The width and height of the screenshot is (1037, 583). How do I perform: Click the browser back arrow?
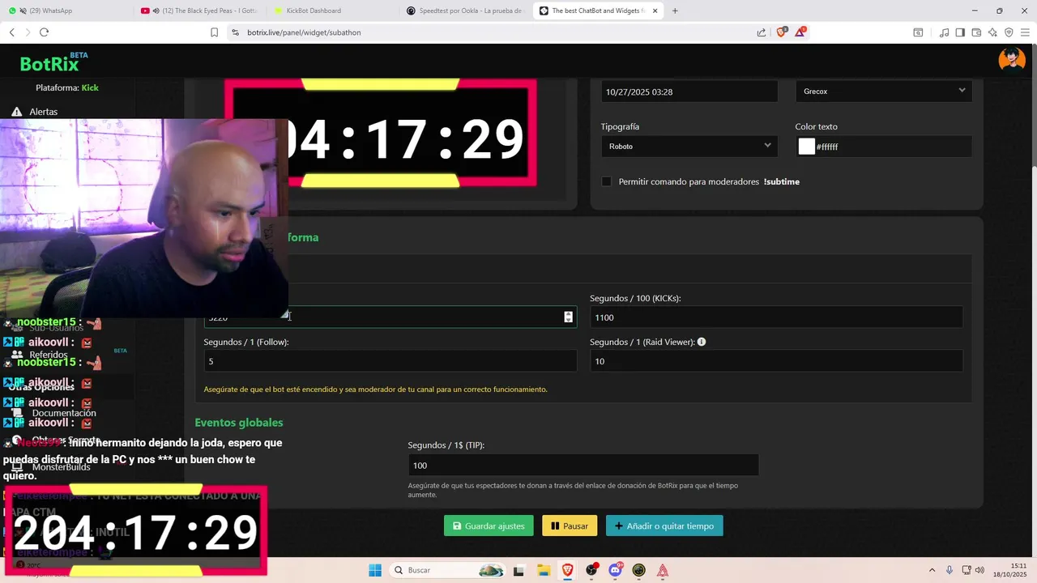(11, 32)
